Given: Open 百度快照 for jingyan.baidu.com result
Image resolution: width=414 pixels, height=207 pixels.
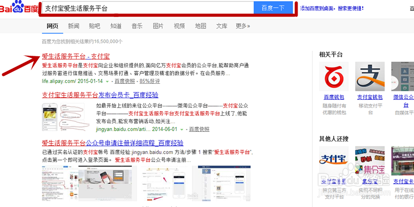Looking at the screenshot, I should coord(199,129).
